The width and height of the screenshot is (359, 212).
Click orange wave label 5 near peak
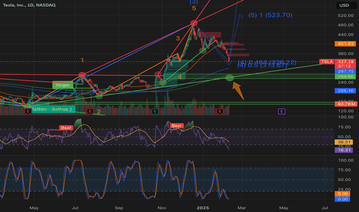point(194,8)
